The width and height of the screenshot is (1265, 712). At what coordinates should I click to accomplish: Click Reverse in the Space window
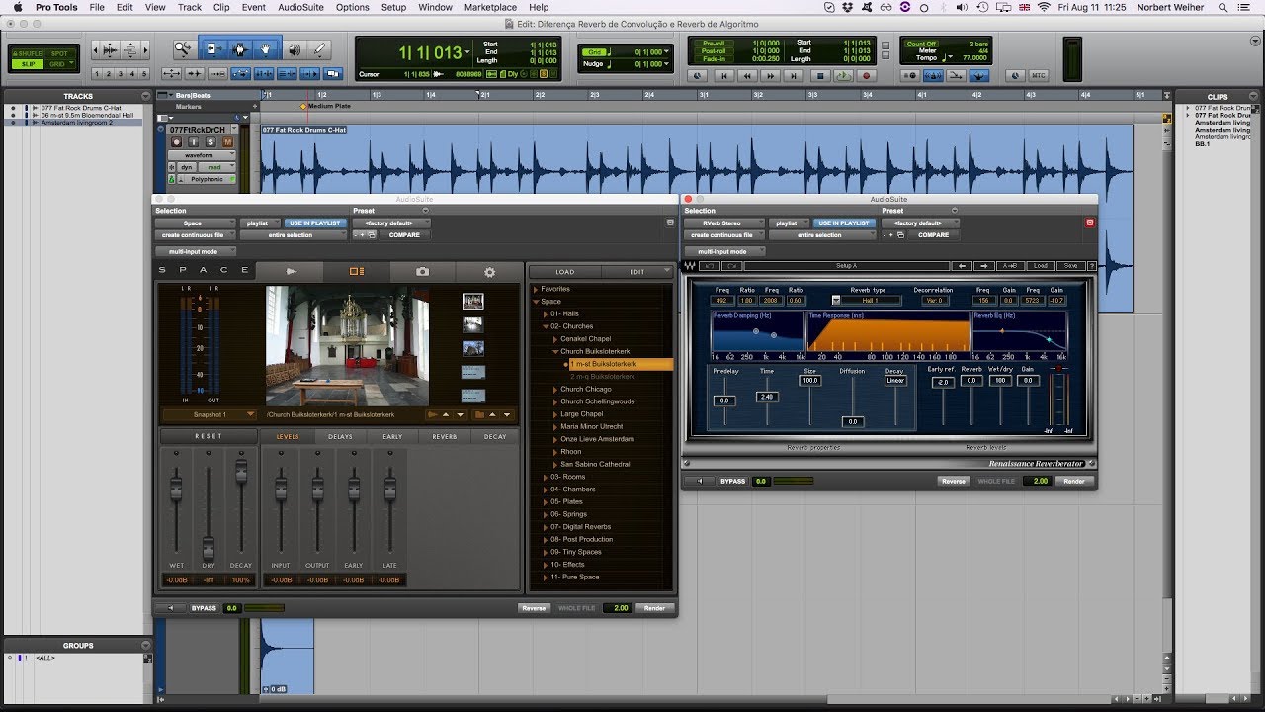pyautogui.click(x=534, y=608)
